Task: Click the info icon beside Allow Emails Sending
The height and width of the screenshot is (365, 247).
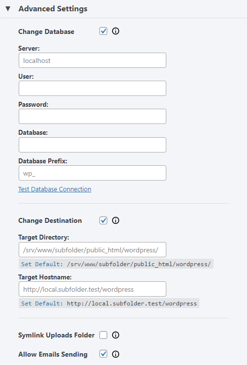Action: 116,354
